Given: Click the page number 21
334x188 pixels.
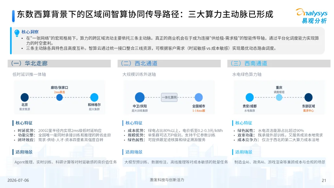Looking at the screenshot, I should coord(324,181).
